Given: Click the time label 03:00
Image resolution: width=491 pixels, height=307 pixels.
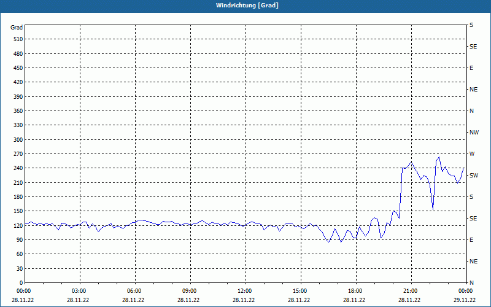Looking at the screenshot, I should click(x=79, y=291).
